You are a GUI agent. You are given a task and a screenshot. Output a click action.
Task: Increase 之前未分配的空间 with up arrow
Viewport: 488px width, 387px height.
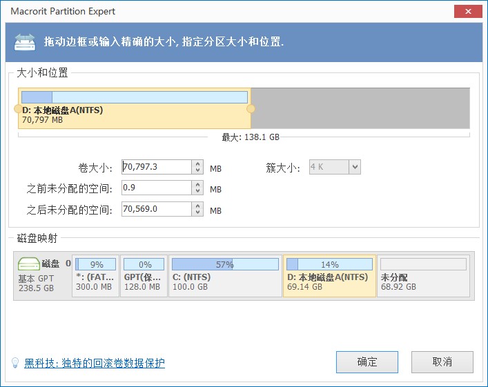(198, 185)
